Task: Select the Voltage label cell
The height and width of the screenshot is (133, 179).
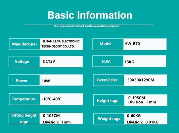Action: [x=24, y=62]
